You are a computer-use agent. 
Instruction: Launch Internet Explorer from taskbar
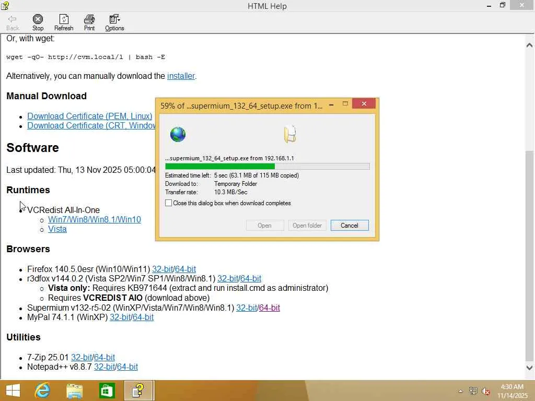tap(43, 391)
